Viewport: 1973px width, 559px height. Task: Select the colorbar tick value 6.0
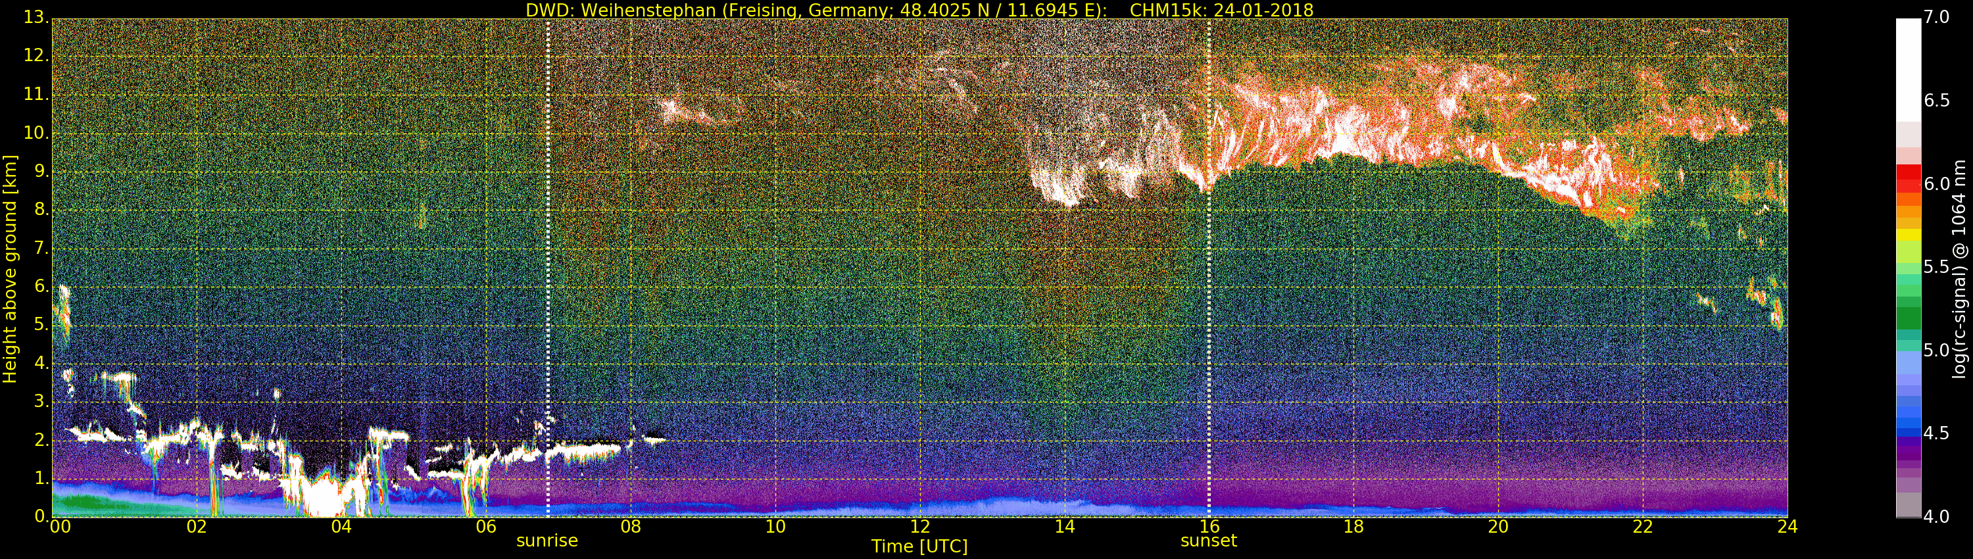(x=1937, y=183)
